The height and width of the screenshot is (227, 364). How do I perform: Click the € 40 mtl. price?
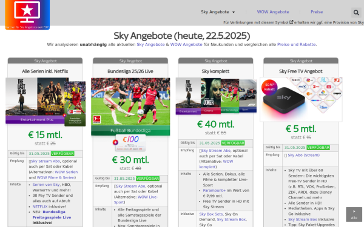pyautogui.click(x=215, y=124)
